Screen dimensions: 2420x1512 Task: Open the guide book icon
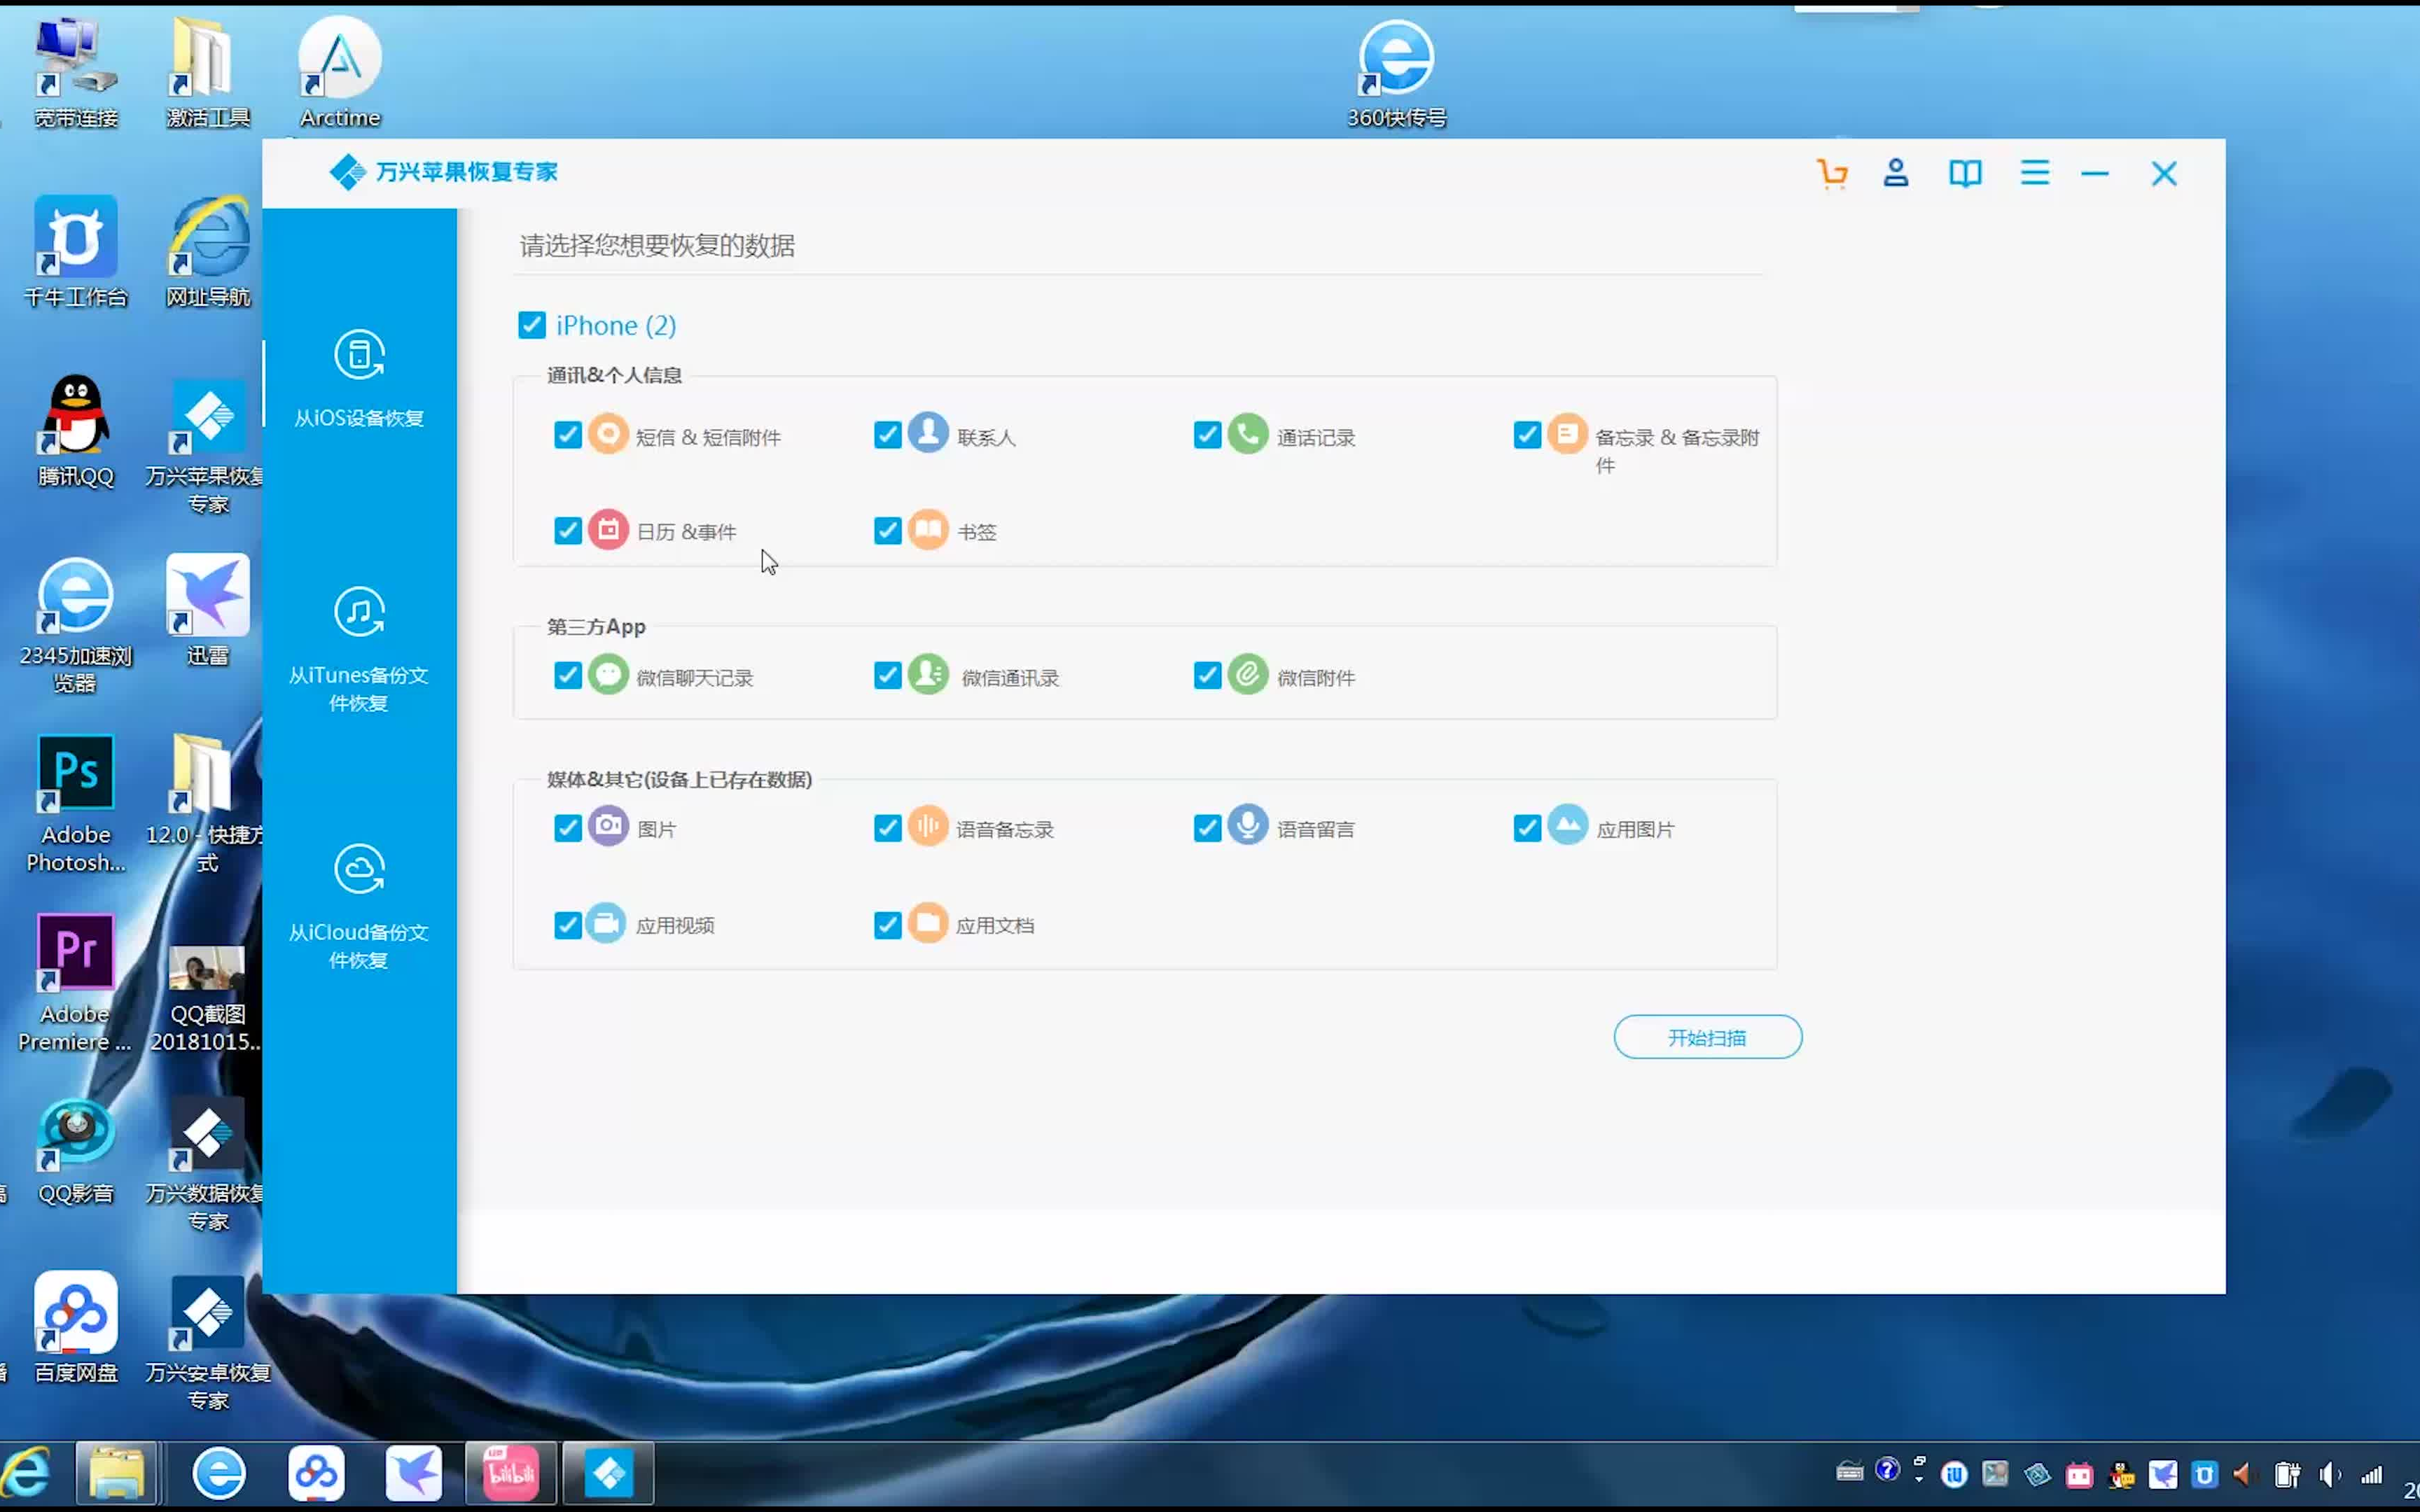1965,174
